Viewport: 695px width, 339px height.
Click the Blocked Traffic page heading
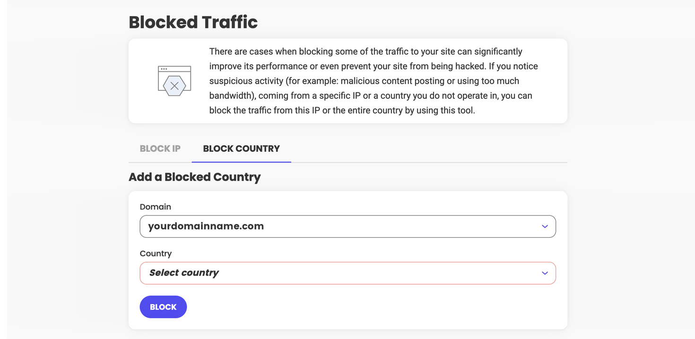coord(193,22)
